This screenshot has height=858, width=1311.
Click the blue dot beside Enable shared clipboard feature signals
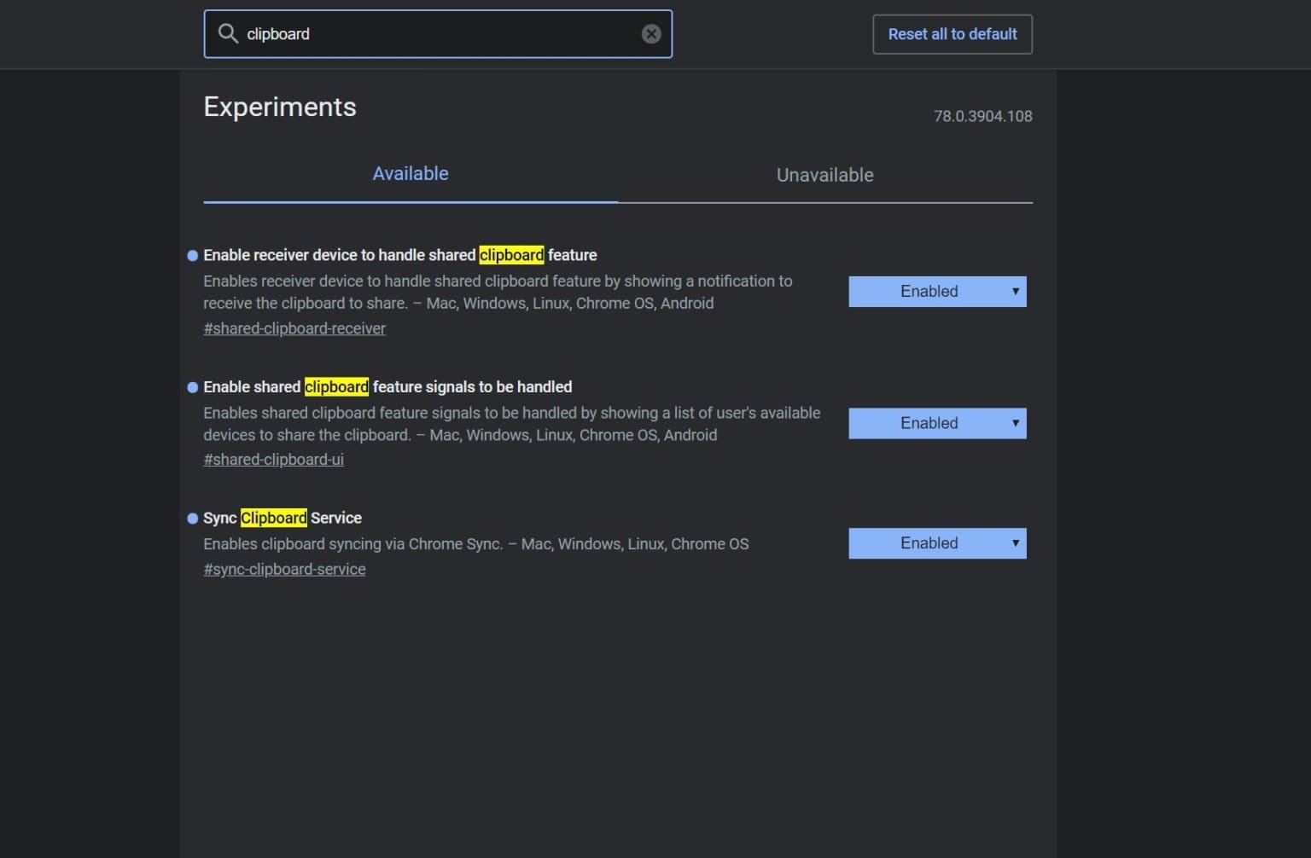[192, 387]
